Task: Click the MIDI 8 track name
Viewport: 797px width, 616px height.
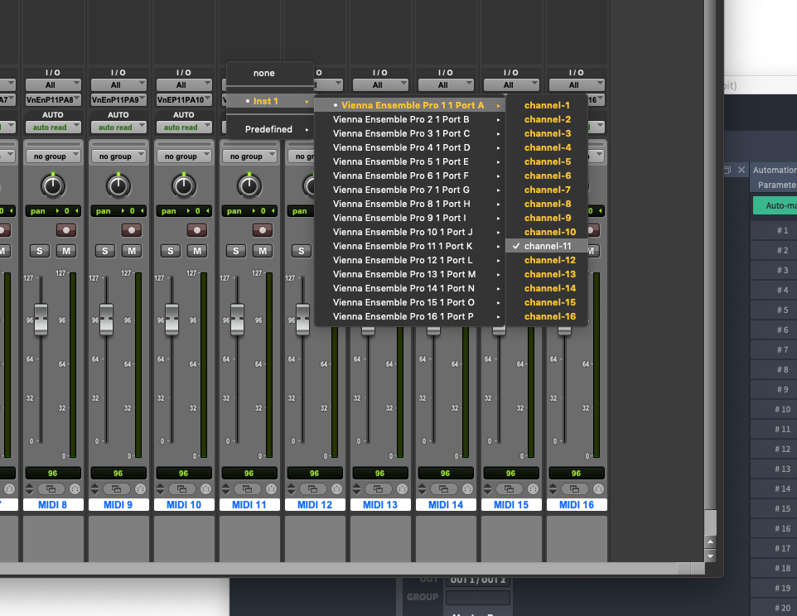Action: pyautogui.click(x=53, y=505)
